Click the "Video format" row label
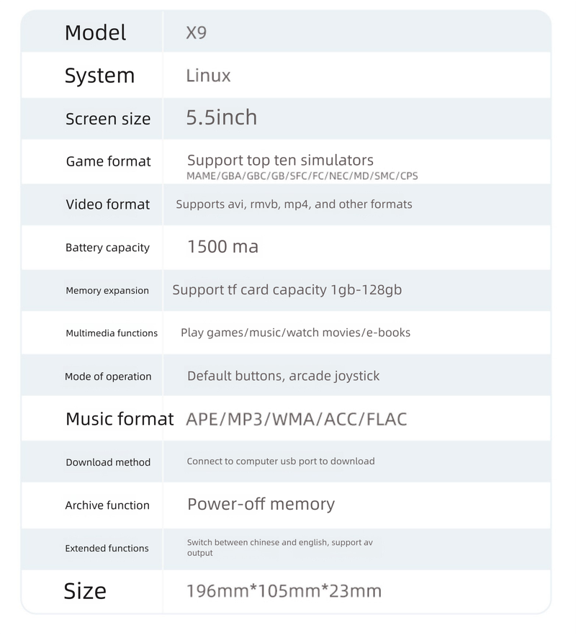The image size is (576, 635). tap(107, 204)
